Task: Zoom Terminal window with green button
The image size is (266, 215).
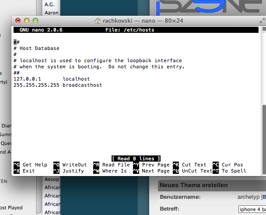Action: click(35, 21)
